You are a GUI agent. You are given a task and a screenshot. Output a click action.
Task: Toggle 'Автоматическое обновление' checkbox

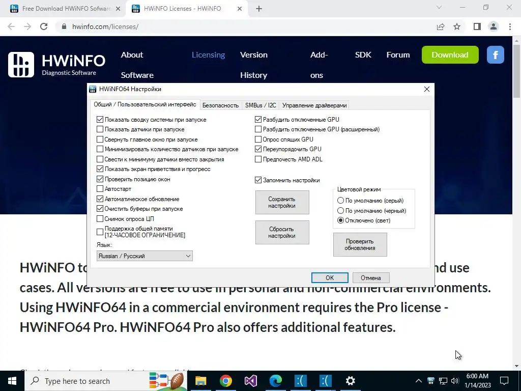[100, 199]
